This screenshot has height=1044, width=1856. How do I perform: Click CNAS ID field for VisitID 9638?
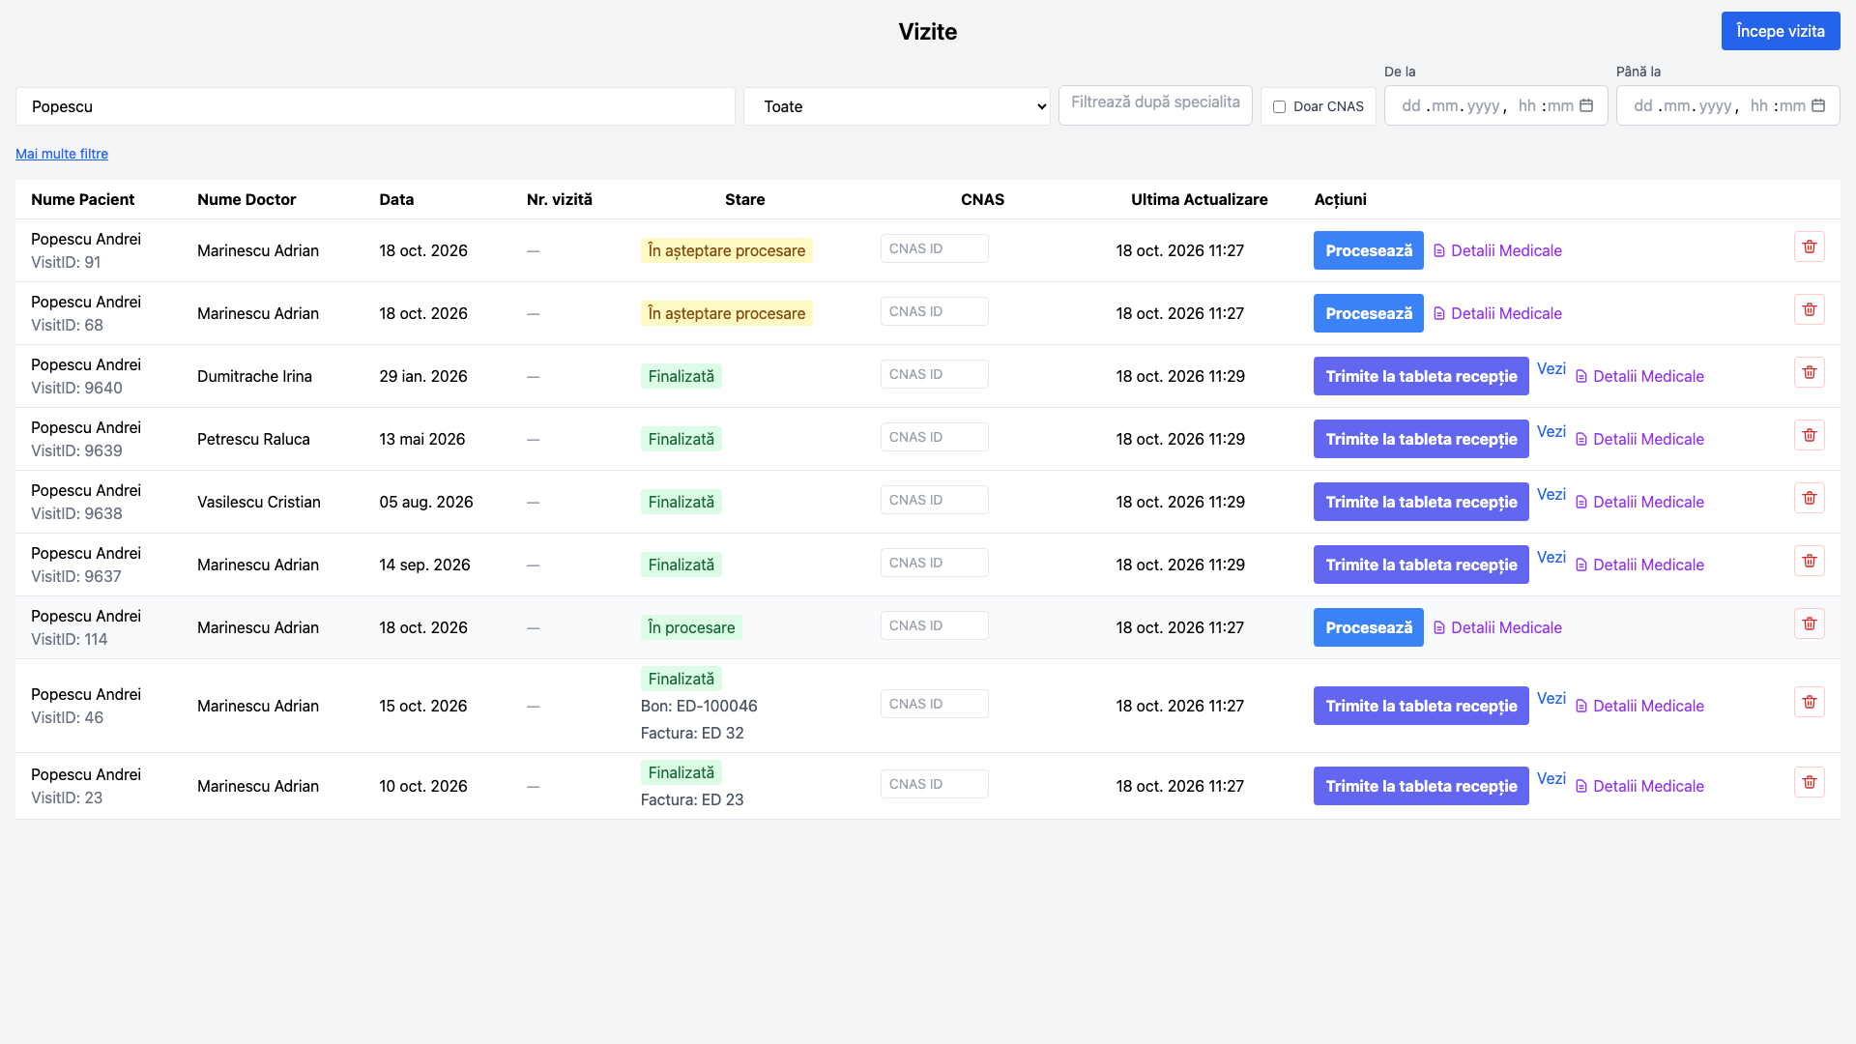click(x=934, y=500)
